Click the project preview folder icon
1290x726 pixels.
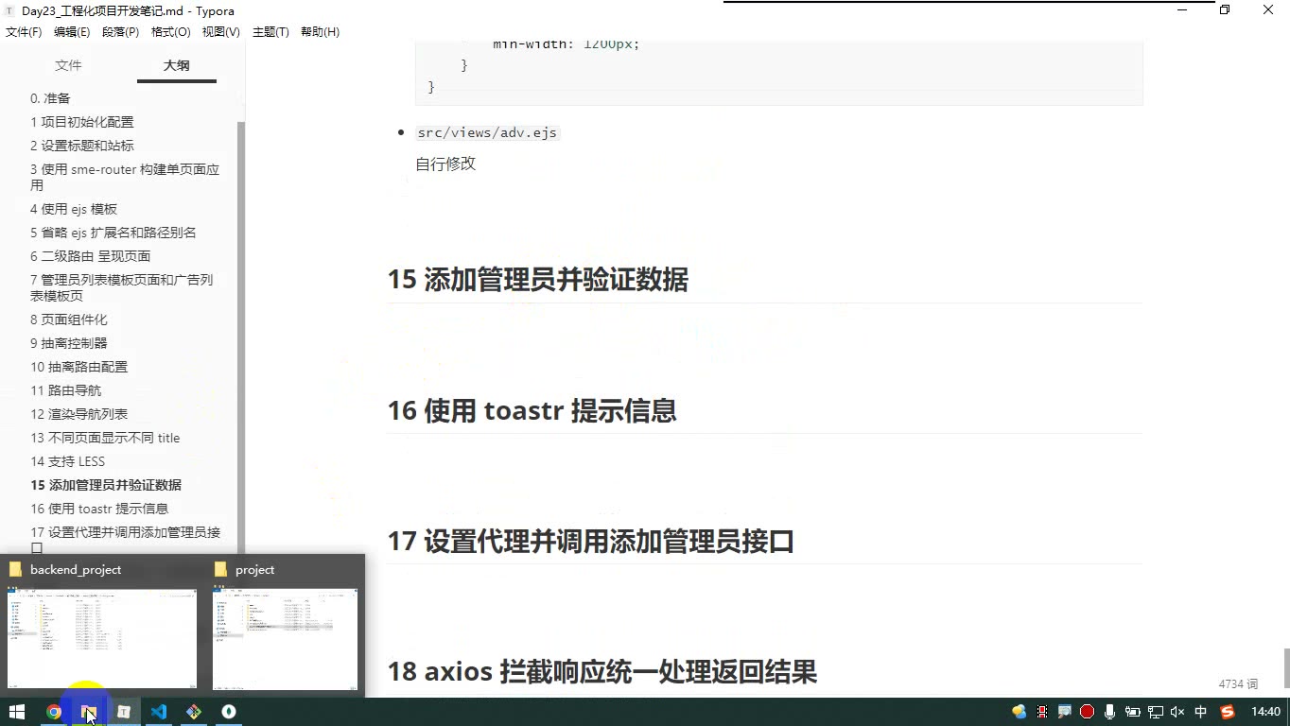pos(221,569)
